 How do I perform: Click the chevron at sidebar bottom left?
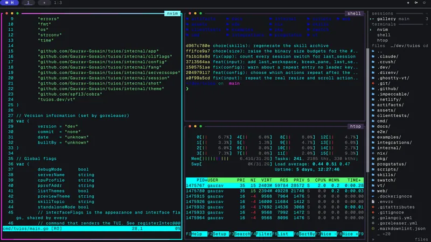[x=373, y=239]
